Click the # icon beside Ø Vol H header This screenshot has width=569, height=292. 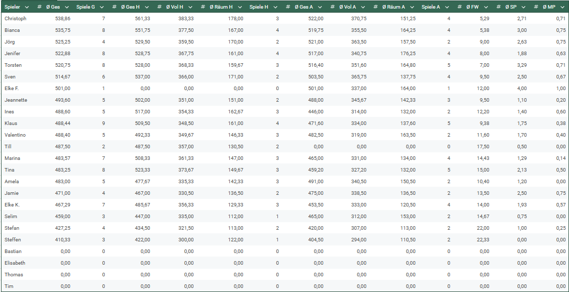(159, 7)
